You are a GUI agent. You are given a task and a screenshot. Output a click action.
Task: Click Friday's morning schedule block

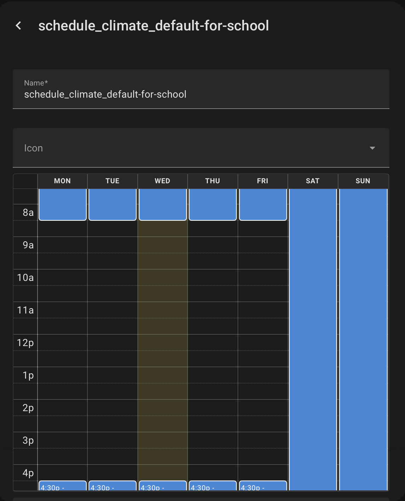click(x=263, y=204)
